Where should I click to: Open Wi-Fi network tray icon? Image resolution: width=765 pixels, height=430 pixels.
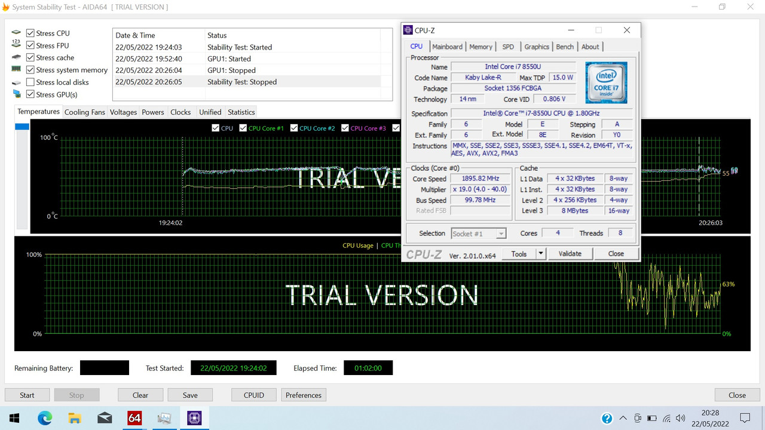[666, 418]
